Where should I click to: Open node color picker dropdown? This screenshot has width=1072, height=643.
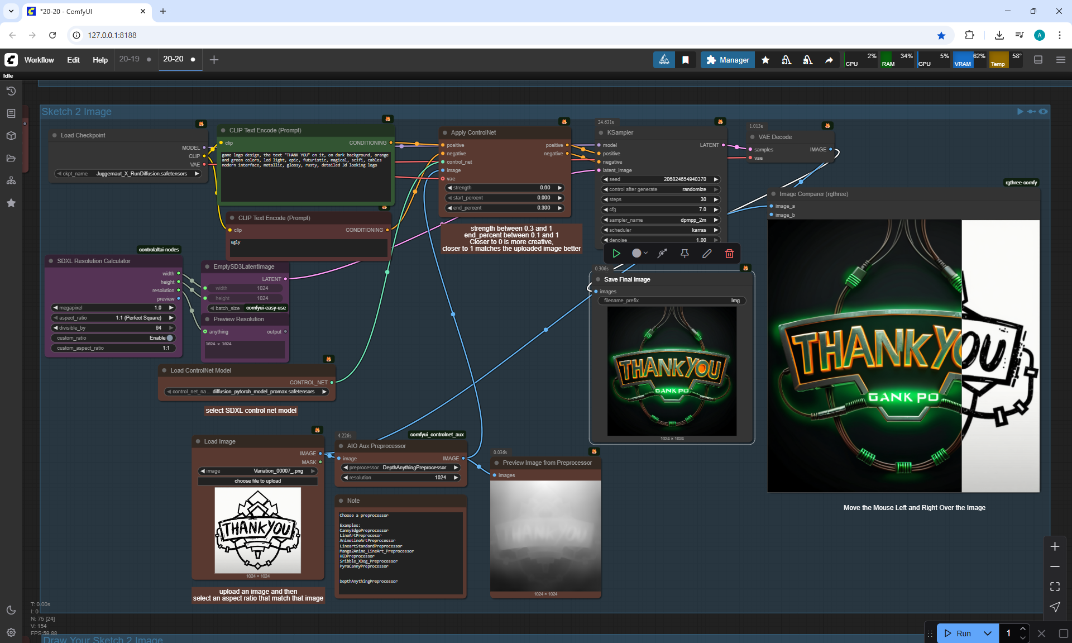pos(639,254)
